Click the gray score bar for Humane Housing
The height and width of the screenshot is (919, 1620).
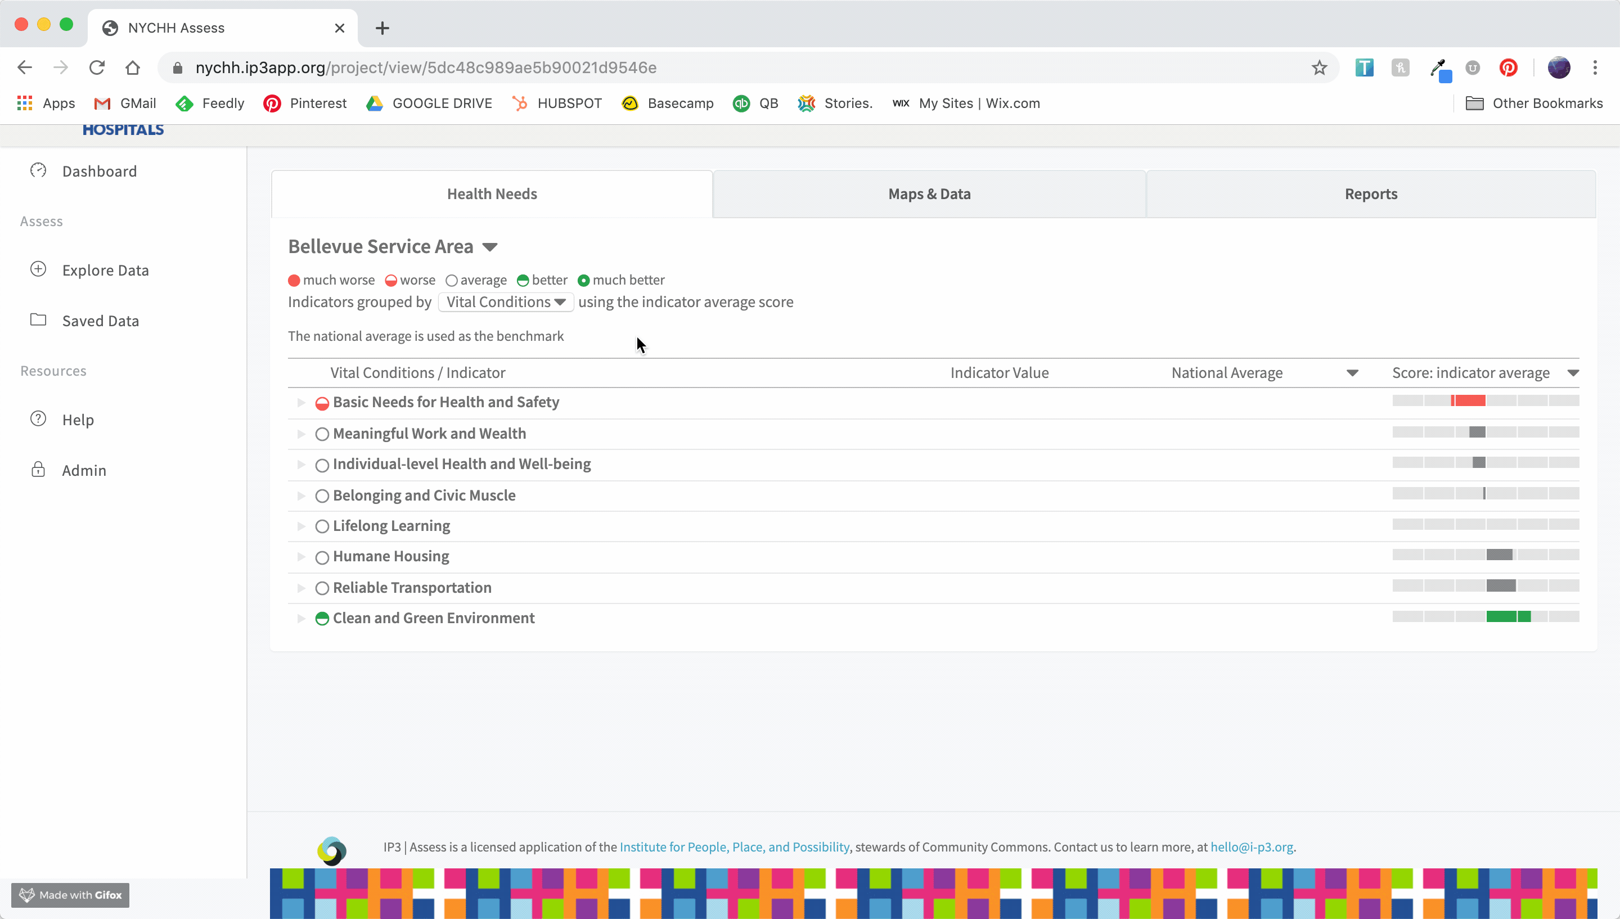(1500, 554)
